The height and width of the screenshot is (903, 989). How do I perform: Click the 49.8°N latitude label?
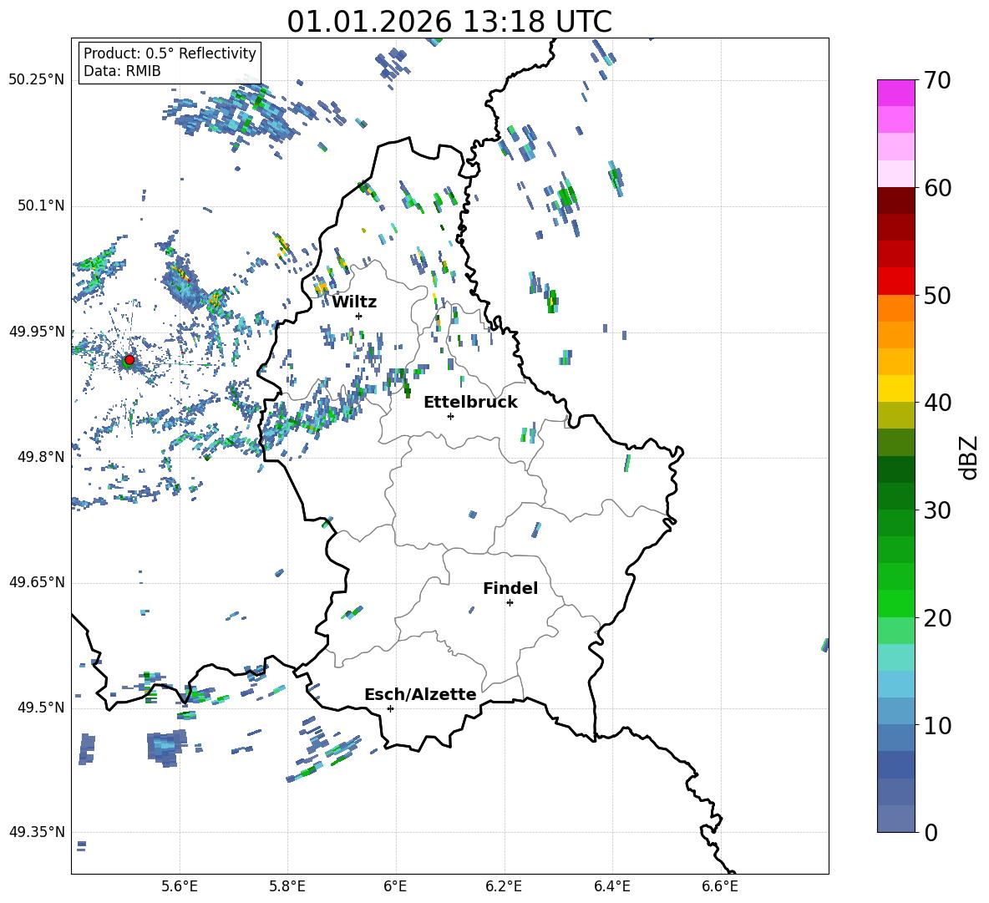coord(41,457)
